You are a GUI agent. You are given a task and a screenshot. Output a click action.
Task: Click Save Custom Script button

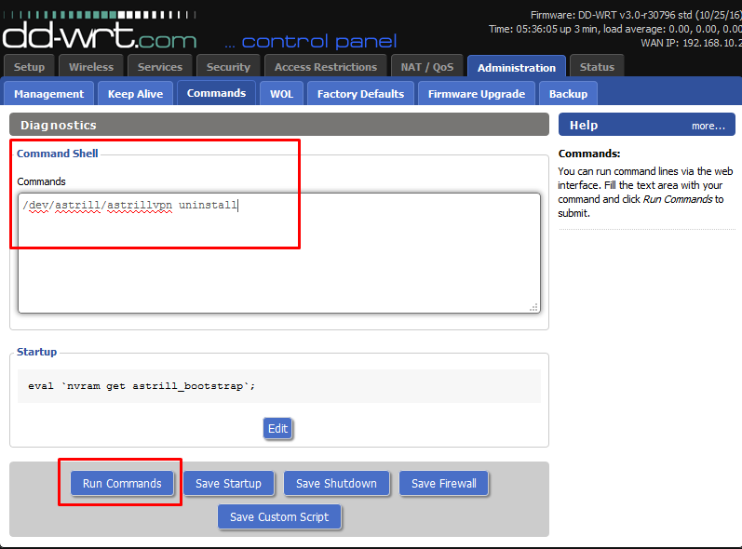[x=279, y=516]
